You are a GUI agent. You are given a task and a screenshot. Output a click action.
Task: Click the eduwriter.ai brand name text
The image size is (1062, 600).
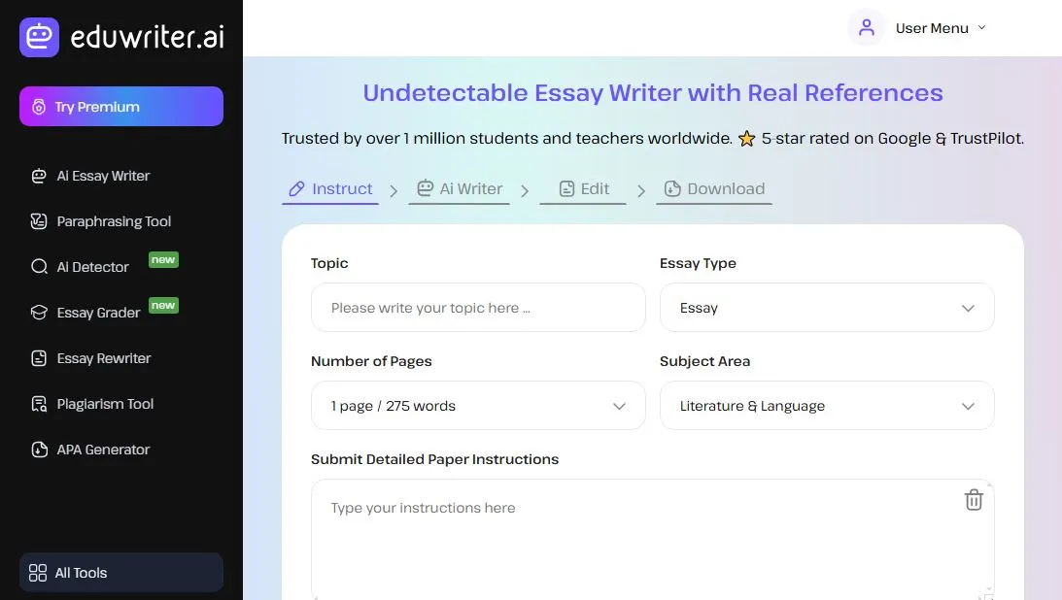click(x=147, y=37)
